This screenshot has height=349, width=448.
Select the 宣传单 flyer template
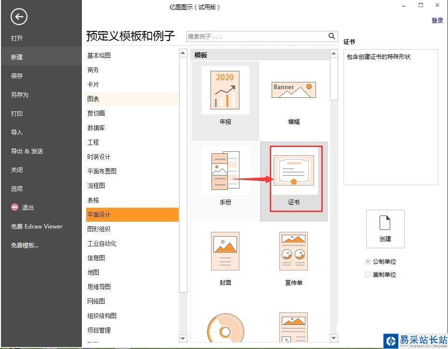click(294, 258)
